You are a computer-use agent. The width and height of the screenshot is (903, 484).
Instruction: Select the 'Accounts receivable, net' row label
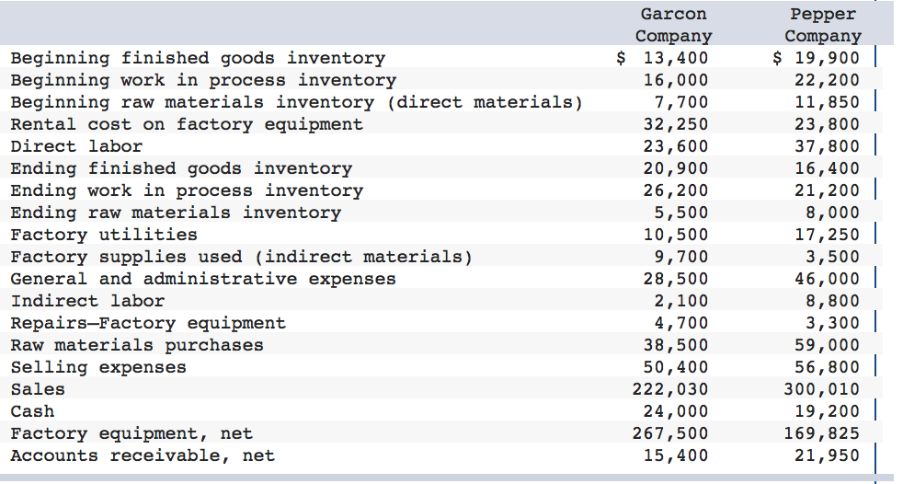(x=143, y=455)
